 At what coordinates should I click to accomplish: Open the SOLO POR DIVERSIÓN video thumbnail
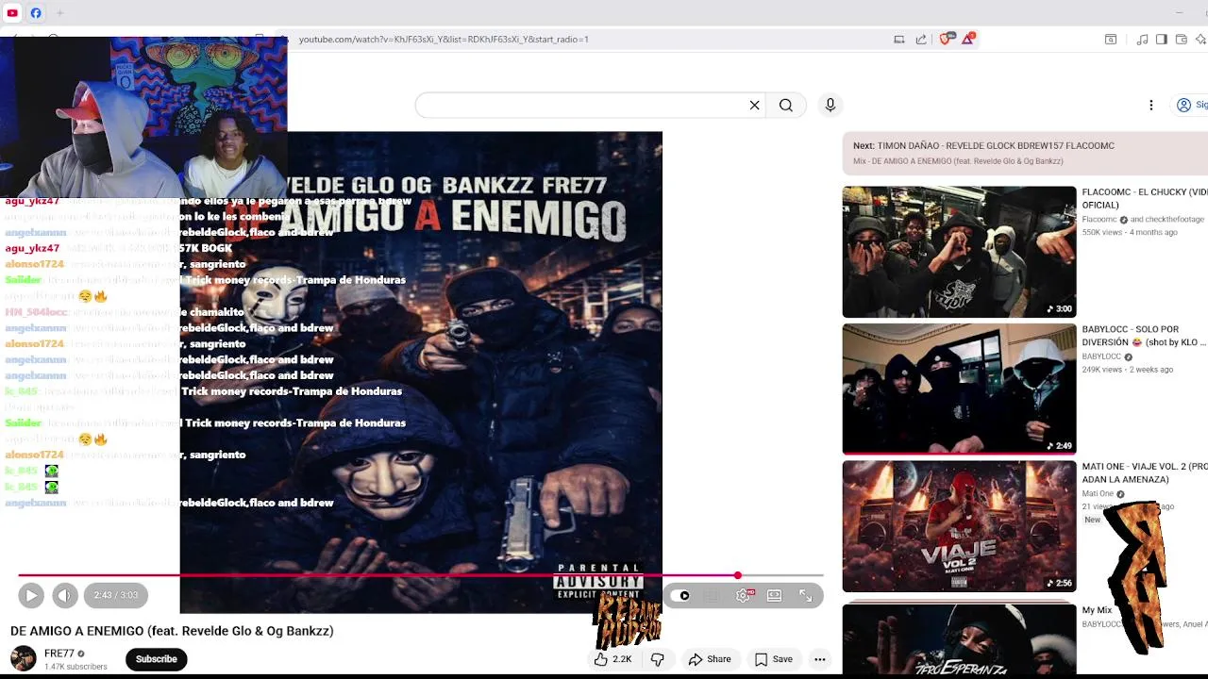[959, 389]
